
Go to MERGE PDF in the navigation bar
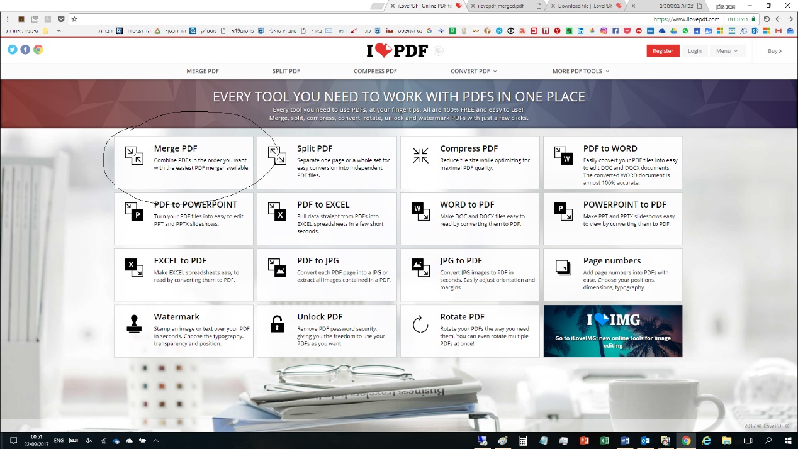[203, 71]
